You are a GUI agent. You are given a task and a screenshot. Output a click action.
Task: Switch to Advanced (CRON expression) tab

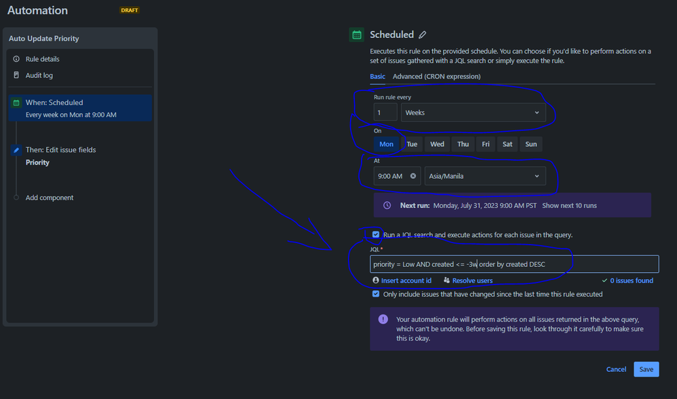(x=436, y=77)
